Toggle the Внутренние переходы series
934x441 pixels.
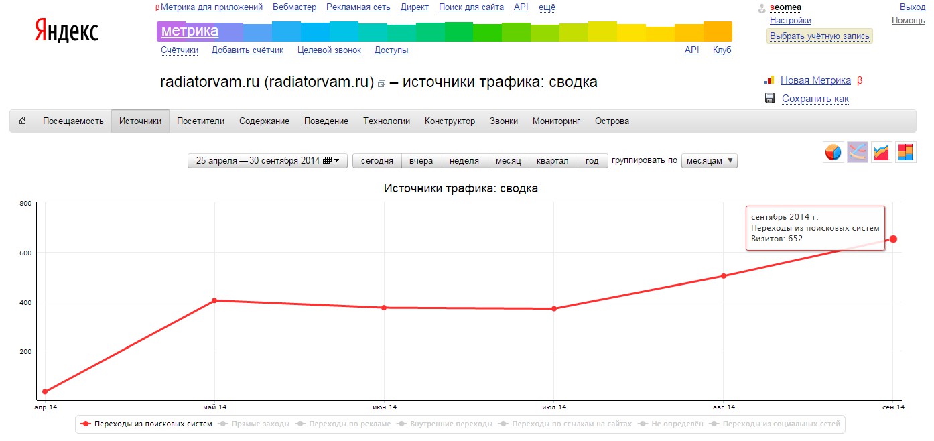coord(444,424)
